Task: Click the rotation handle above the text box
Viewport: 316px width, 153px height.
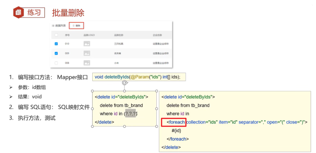Action: click(125, 83)
